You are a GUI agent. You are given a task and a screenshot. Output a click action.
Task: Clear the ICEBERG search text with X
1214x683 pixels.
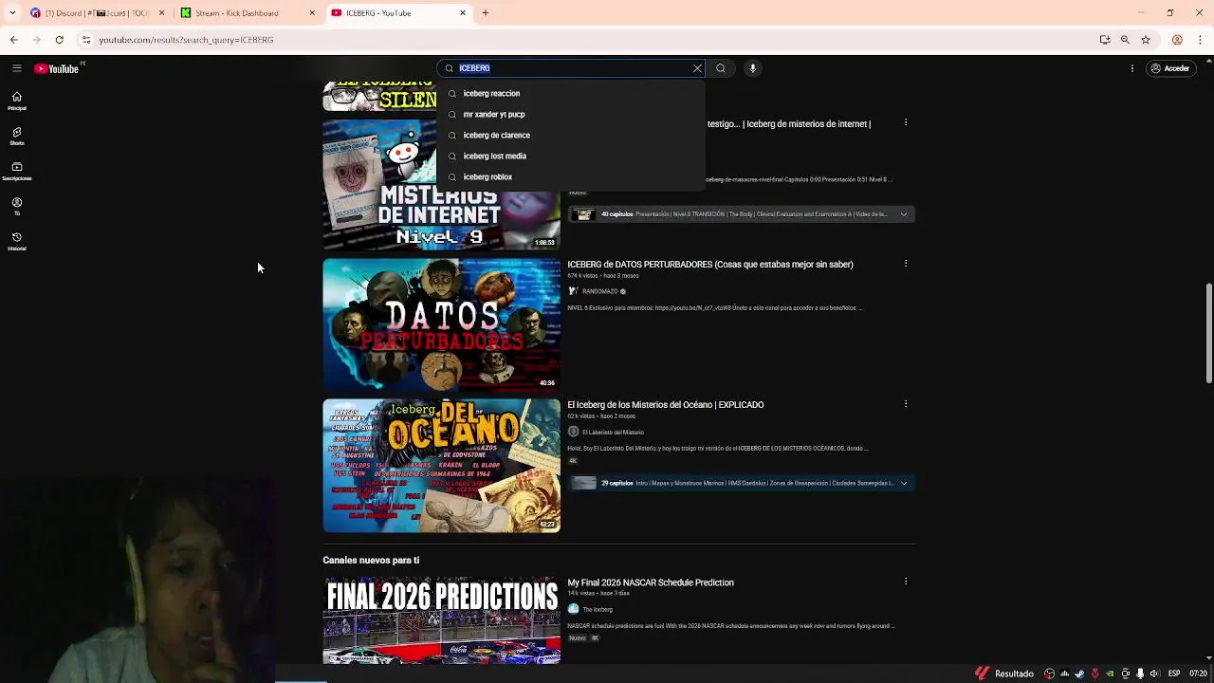coord(697,68)
